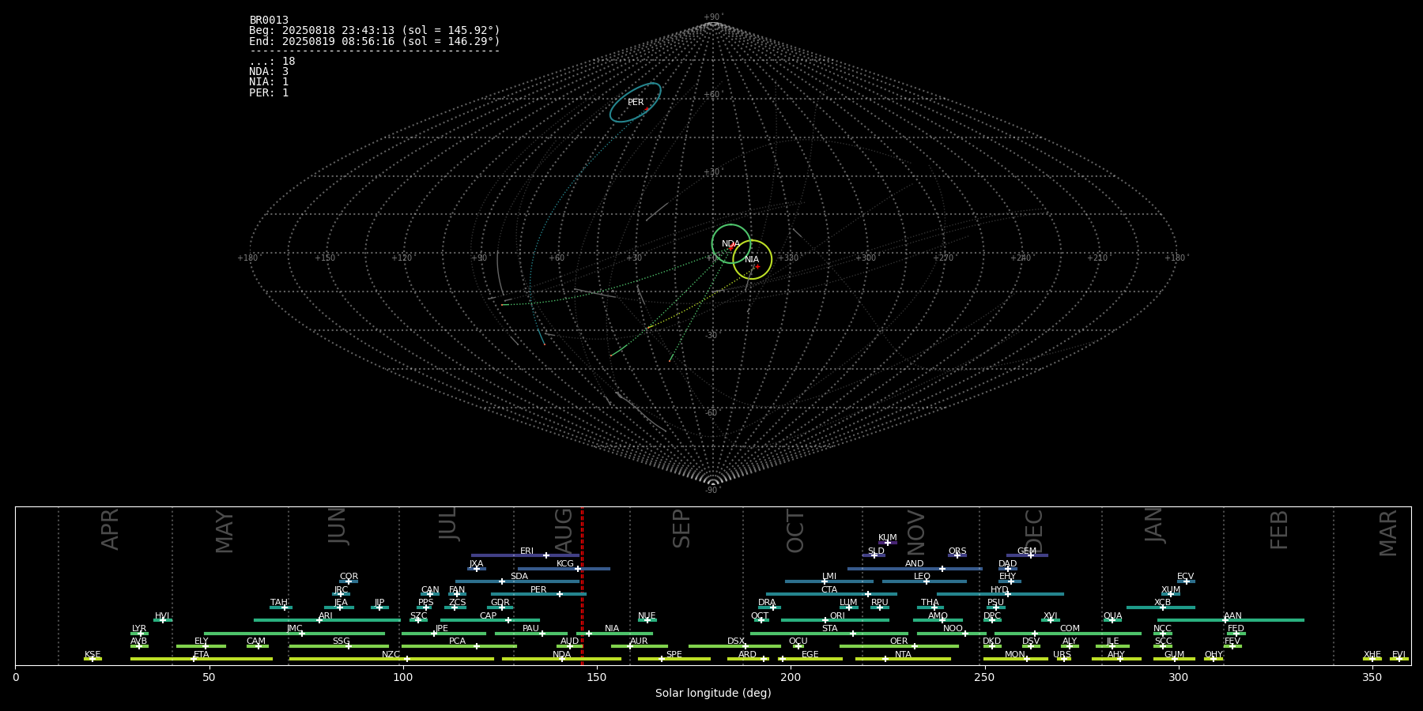Click the AAN shower label in the timeline
The image size is (1423, 711).
(x=1232, y=616)
